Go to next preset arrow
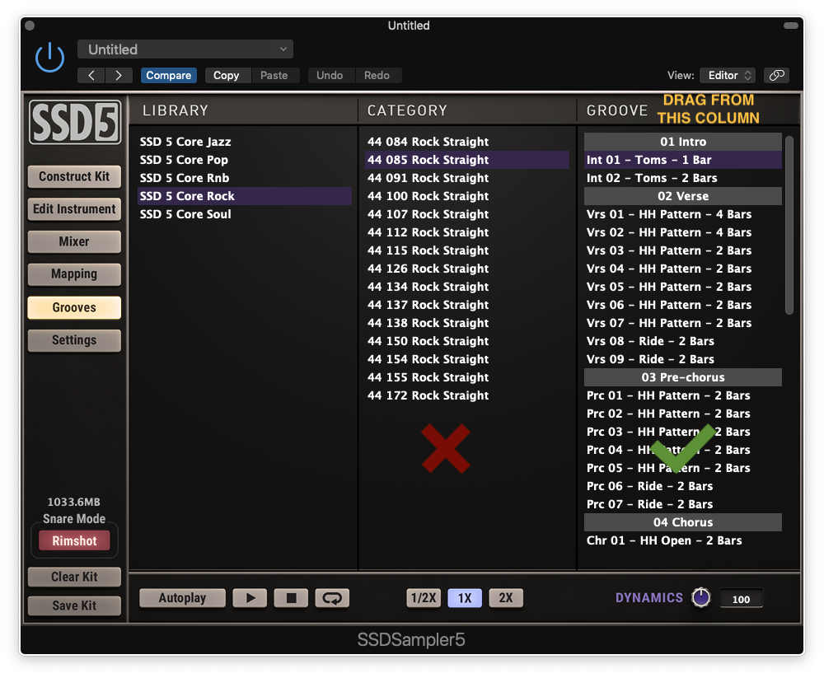Viewport: 824px width, 678px height. click(119, 76)
